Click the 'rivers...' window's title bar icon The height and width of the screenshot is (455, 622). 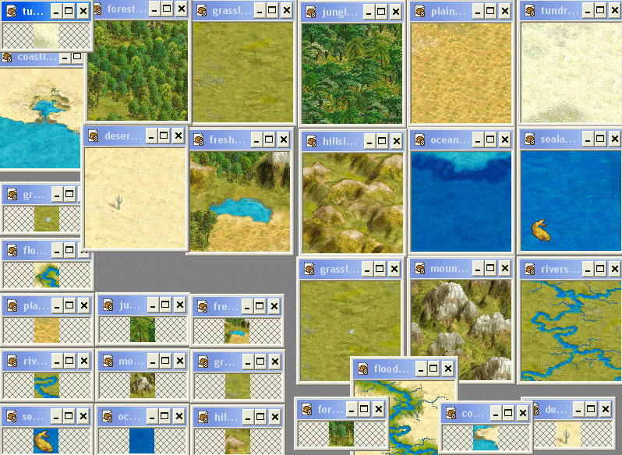coord(528,270)
